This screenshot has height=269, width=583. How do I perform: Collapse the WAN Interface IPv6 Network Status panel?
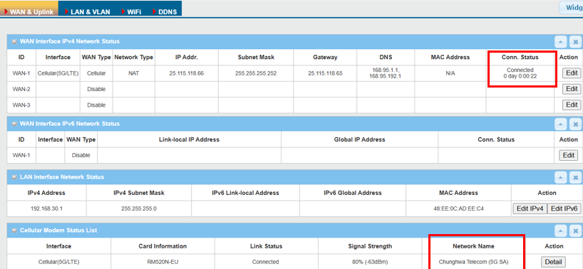tap(561, 124)
